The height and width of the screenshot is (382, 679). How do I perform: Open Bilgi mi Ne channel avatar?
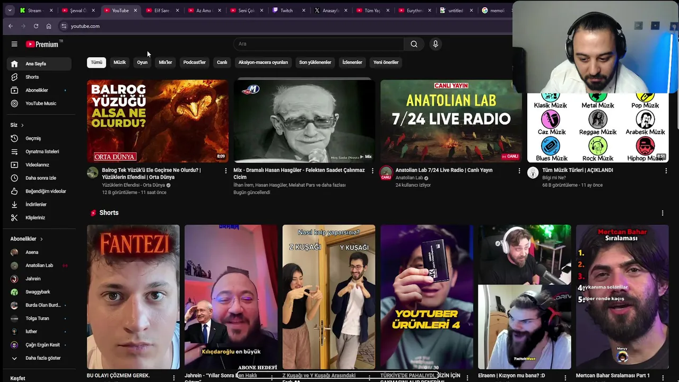point(533,172)
